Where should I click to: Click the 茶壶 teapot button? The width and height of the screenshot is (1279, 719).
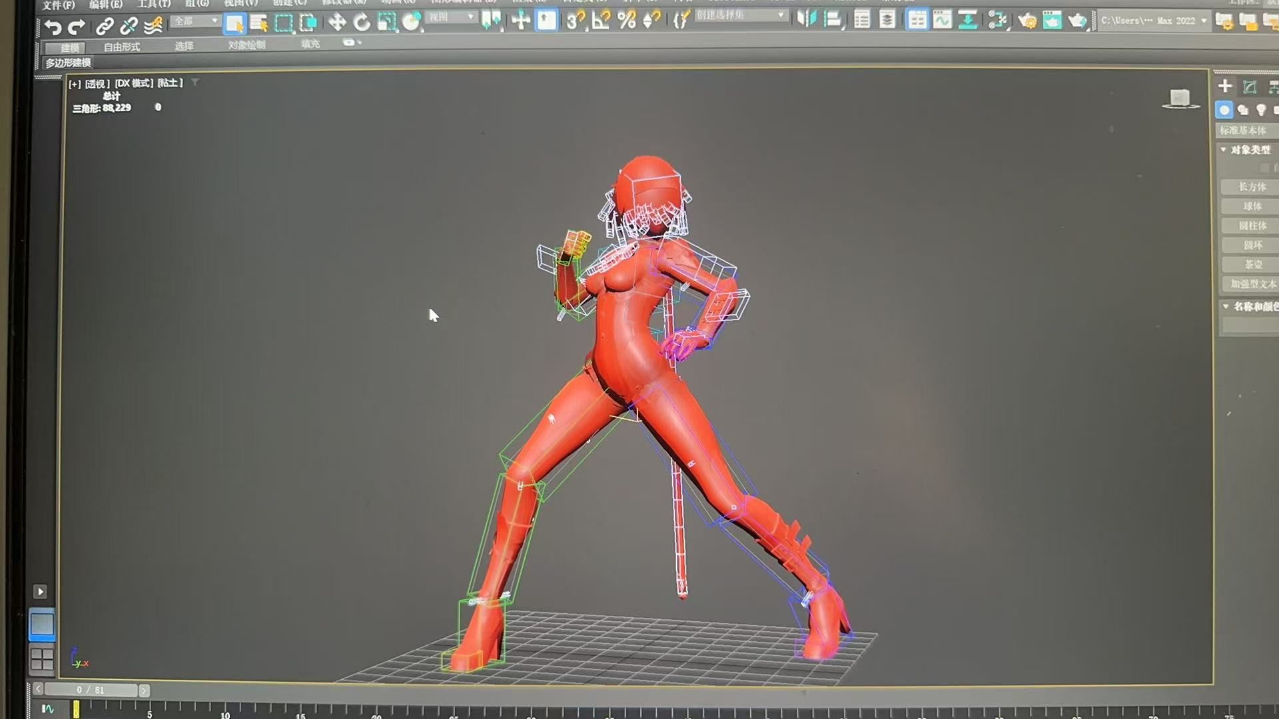[x=1252, y=264]
